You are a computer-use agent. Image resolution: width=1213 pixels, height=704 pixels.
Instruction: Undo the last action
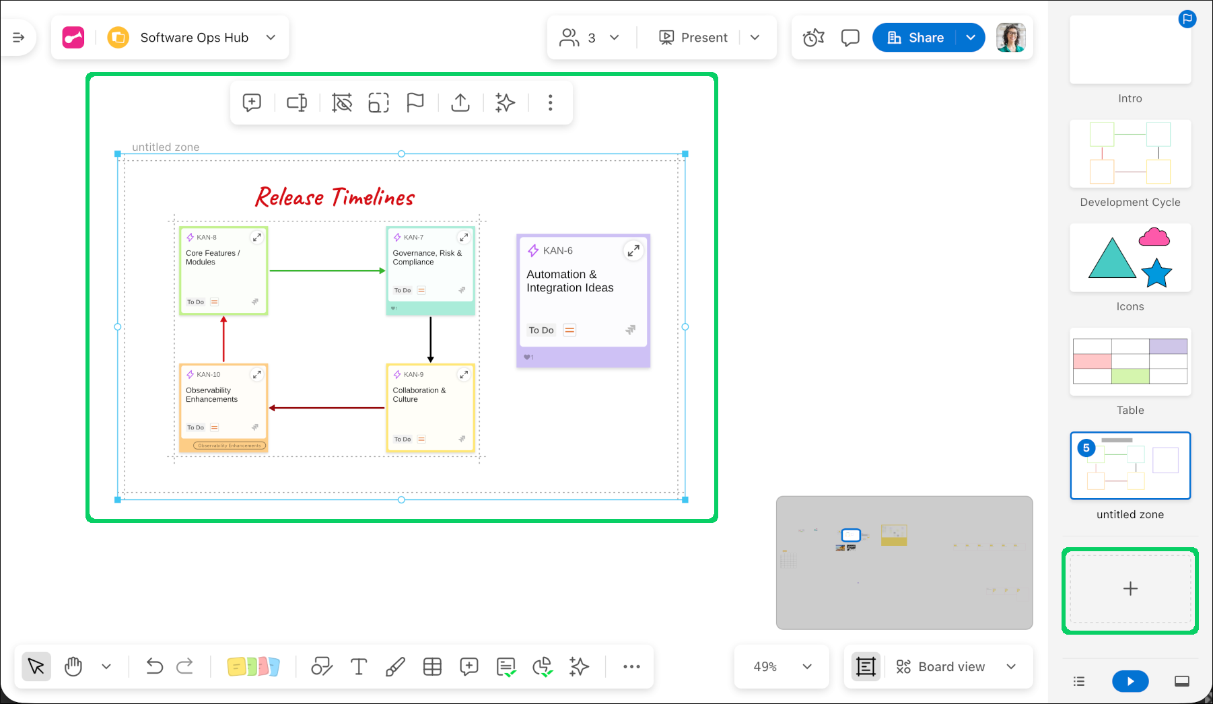(154, 666)
